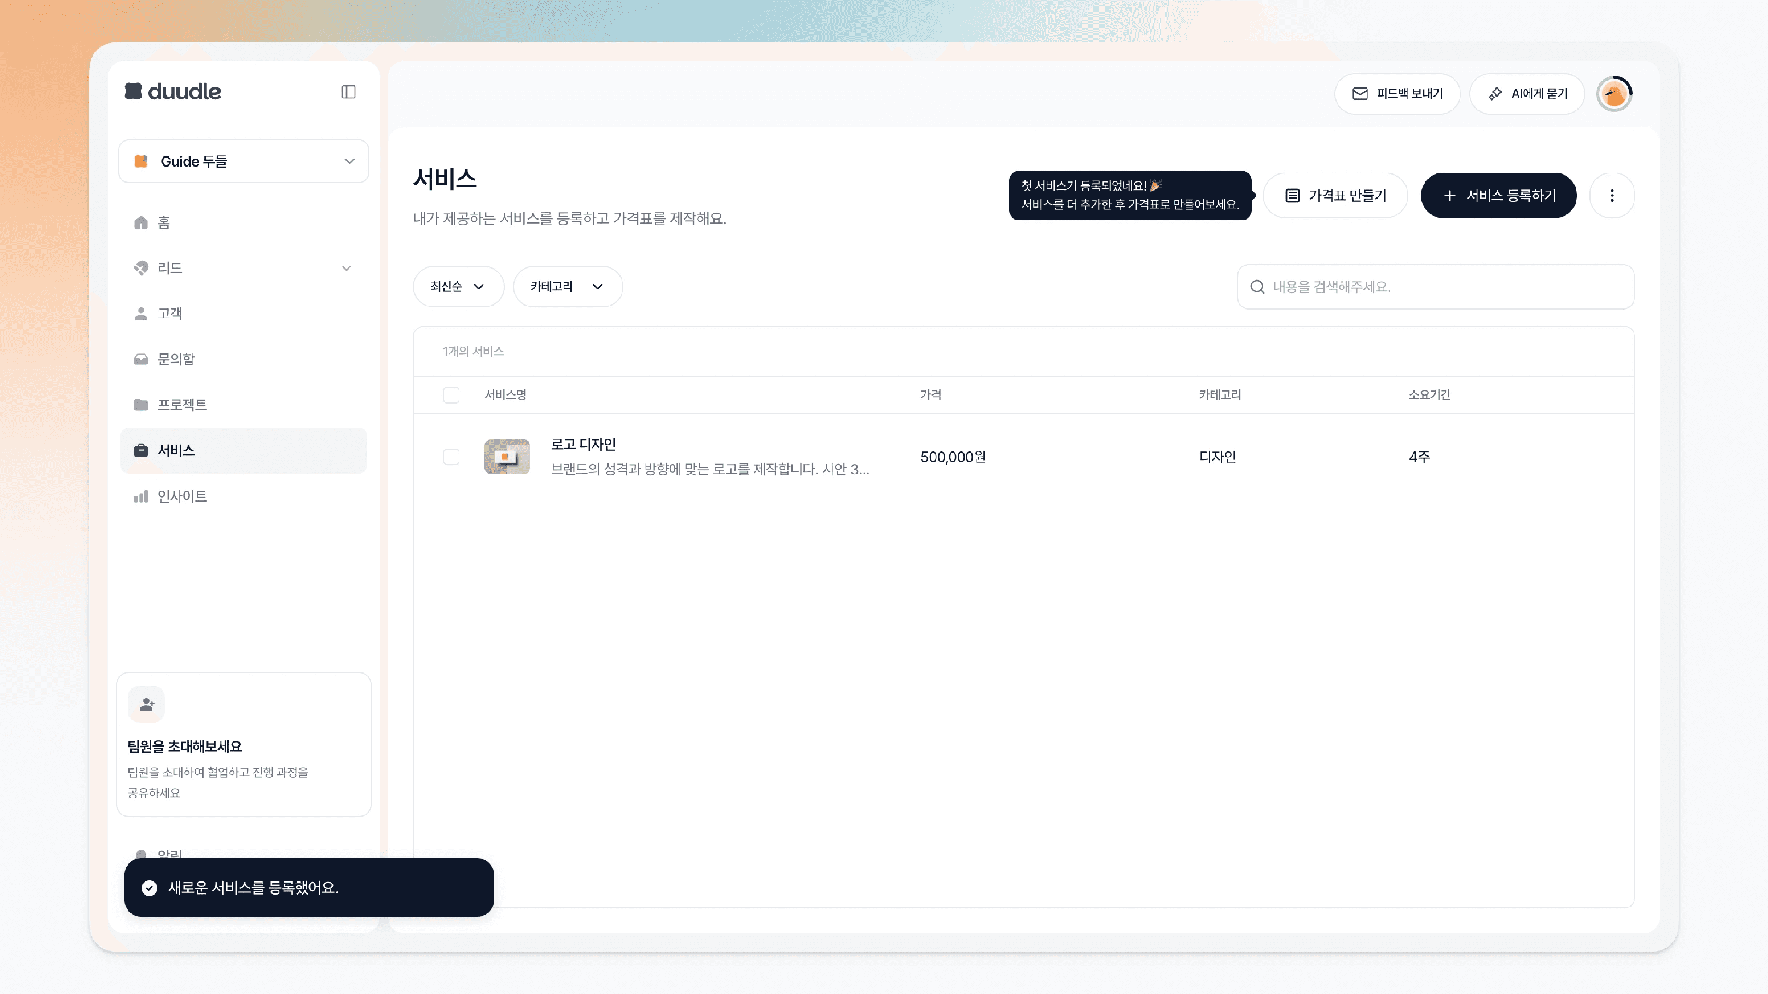This screenshot has width=1768, height=994.
Task: Click the 카테고리 column header in table
Action: click(1220, 395)
